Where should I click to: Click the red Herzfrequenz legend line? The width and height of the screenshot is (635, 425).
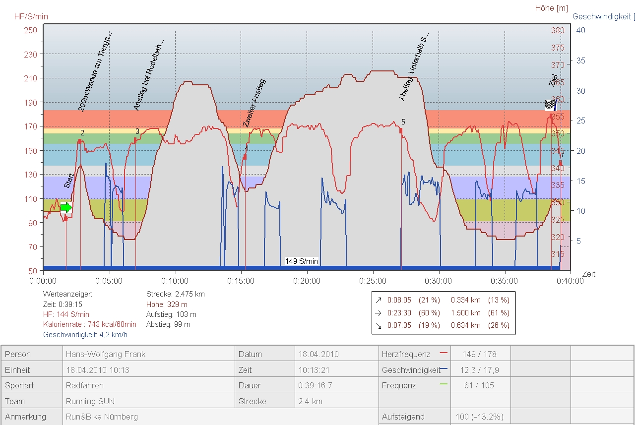point(444,354)
